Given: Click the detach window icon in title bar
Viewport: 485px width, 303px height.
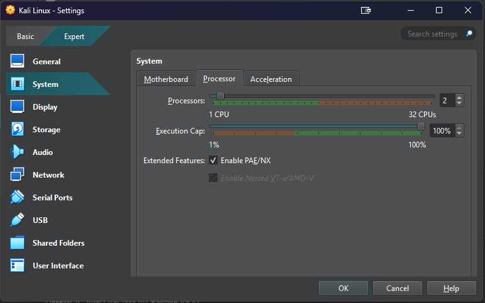Looking at the screenshot, I should [365, 11].
